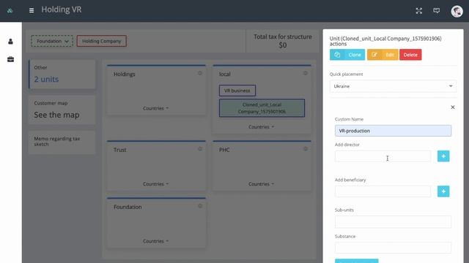Click the Edit unit button
The image size is (469, 263).
383,55
